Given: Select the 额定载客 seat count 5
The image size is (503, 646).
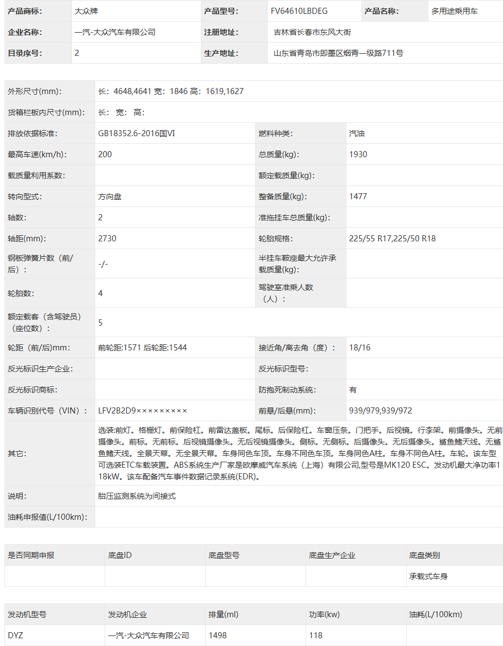Looking at the screenshot, I should coord(101,323).
